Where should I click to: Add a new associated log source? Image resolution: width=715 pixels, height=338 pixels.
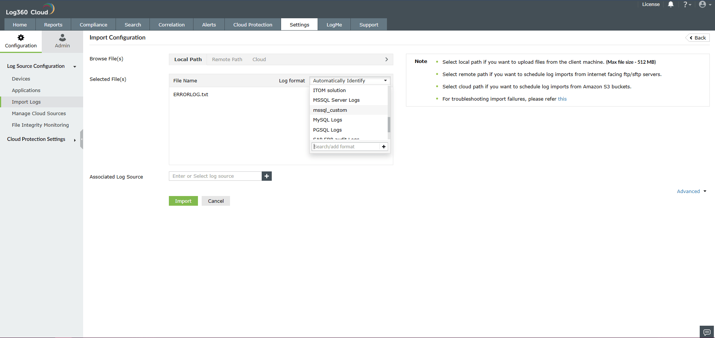(266, 176)
